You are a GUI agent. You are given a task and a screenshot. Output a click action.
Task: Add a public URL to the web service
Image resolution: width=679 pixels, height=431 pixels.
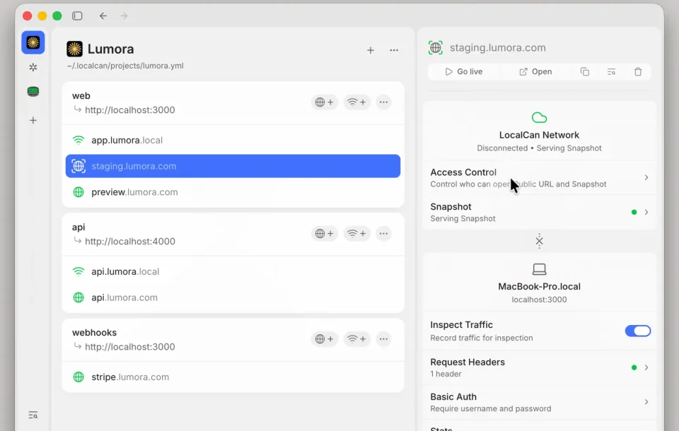(x=325, y=102)
